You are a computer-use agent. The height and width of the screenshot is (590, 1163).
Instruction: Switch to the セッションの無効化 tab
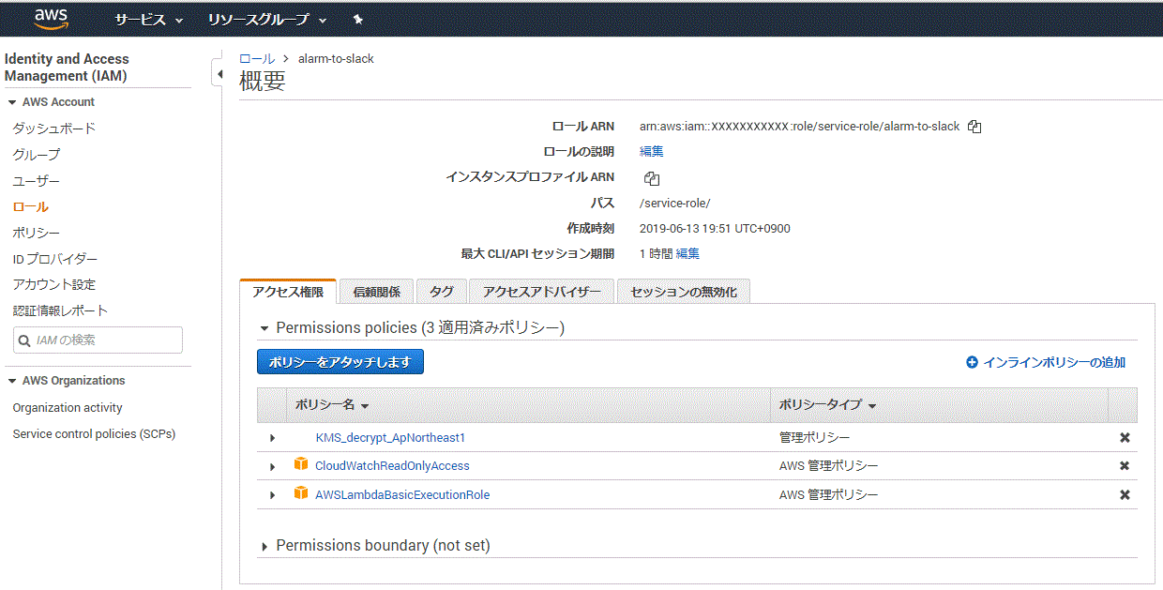tap(684, 292)
